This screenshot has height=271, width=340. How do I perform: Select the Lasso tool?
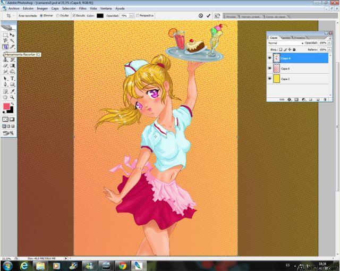pyautogui.click(x=5, y=41)
